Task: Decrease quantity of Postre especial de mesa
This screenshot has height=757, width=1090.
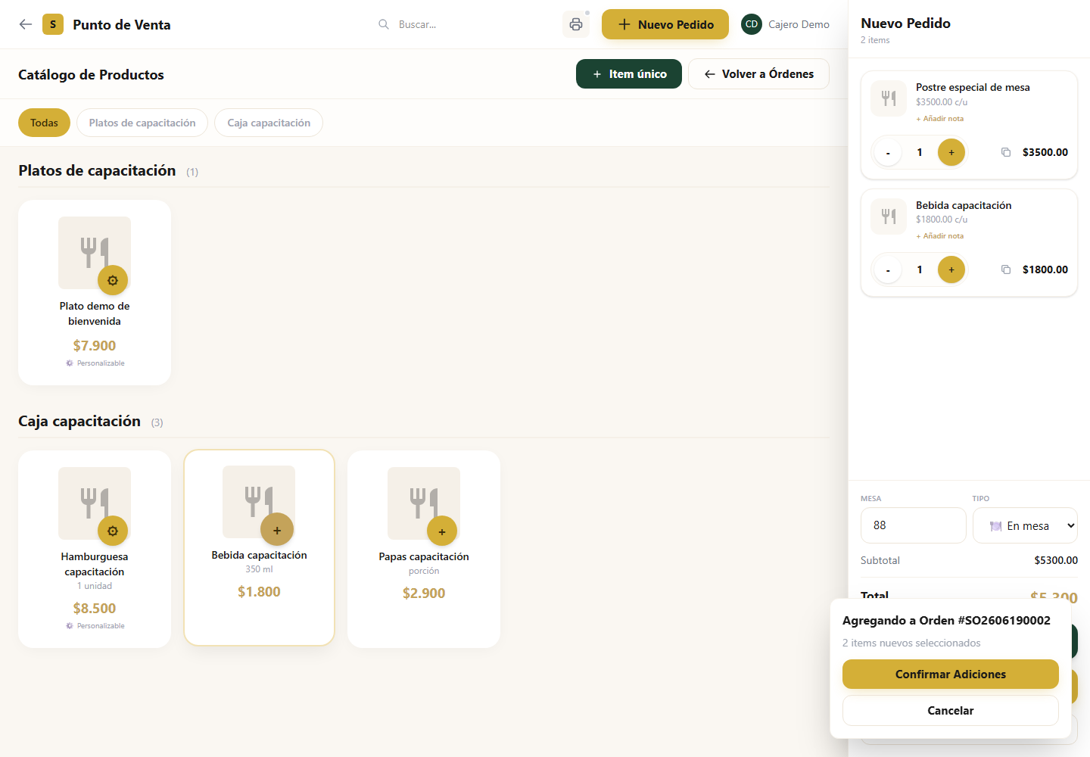Action: pyautogui.click(x=888, y=152)
